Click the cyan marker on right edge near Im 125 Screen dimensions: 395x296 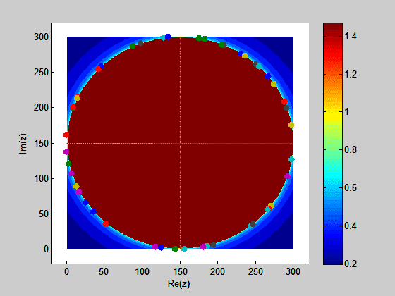(291, 159)
